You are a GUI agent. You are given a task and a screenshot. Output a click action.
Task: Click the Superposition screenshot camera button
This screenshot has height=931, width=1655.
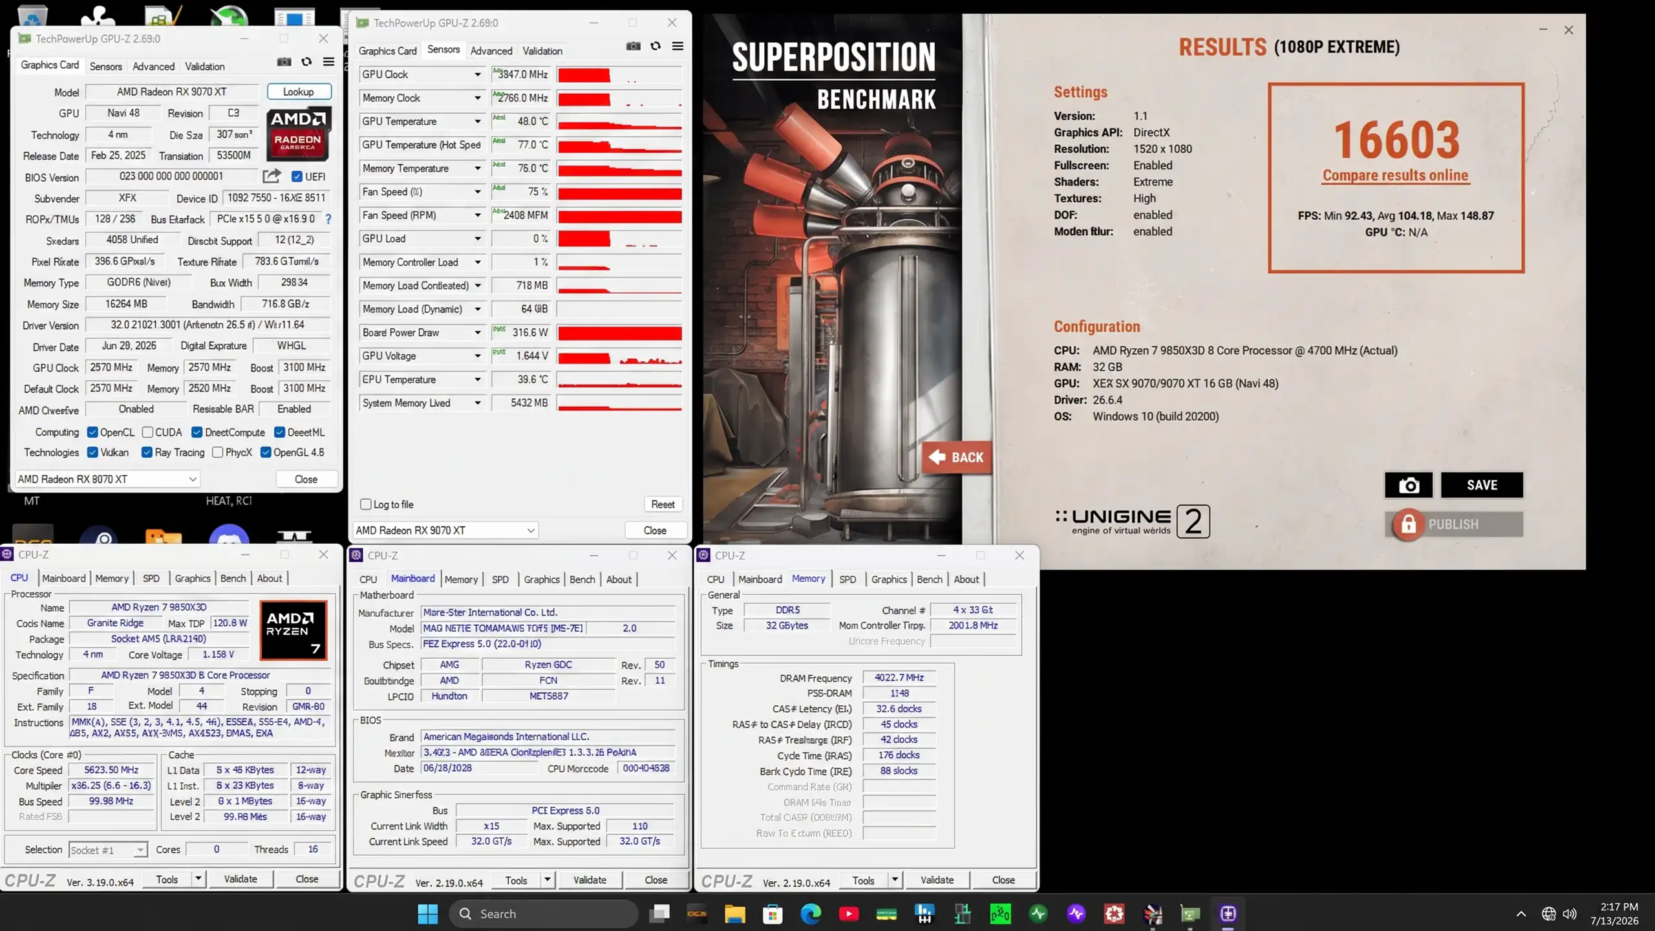click(x=1409, y=486)
